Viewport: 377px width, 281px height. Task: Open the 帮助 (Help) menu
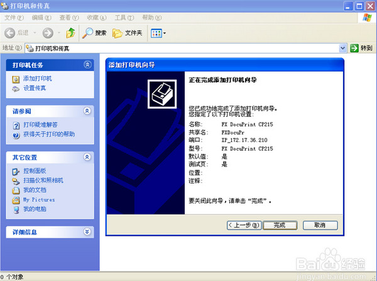(152, 18)
